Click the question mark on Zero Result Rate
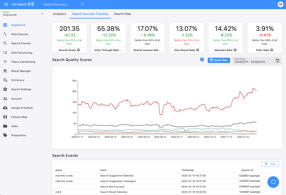Viewport: 286px width, 195px height. pyautogui.click(x=197, y=50)
